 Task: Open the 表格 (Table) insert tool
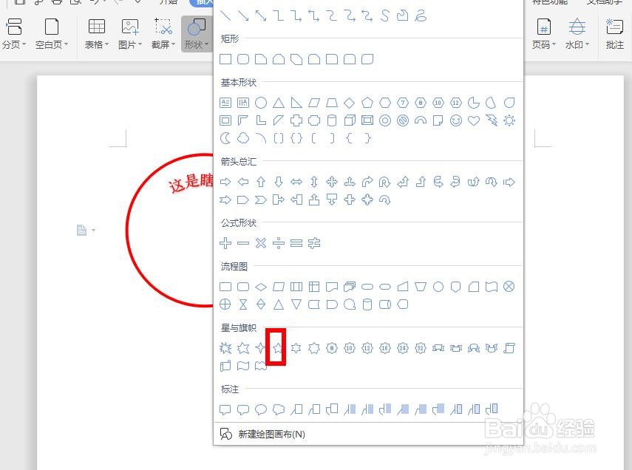95,32
